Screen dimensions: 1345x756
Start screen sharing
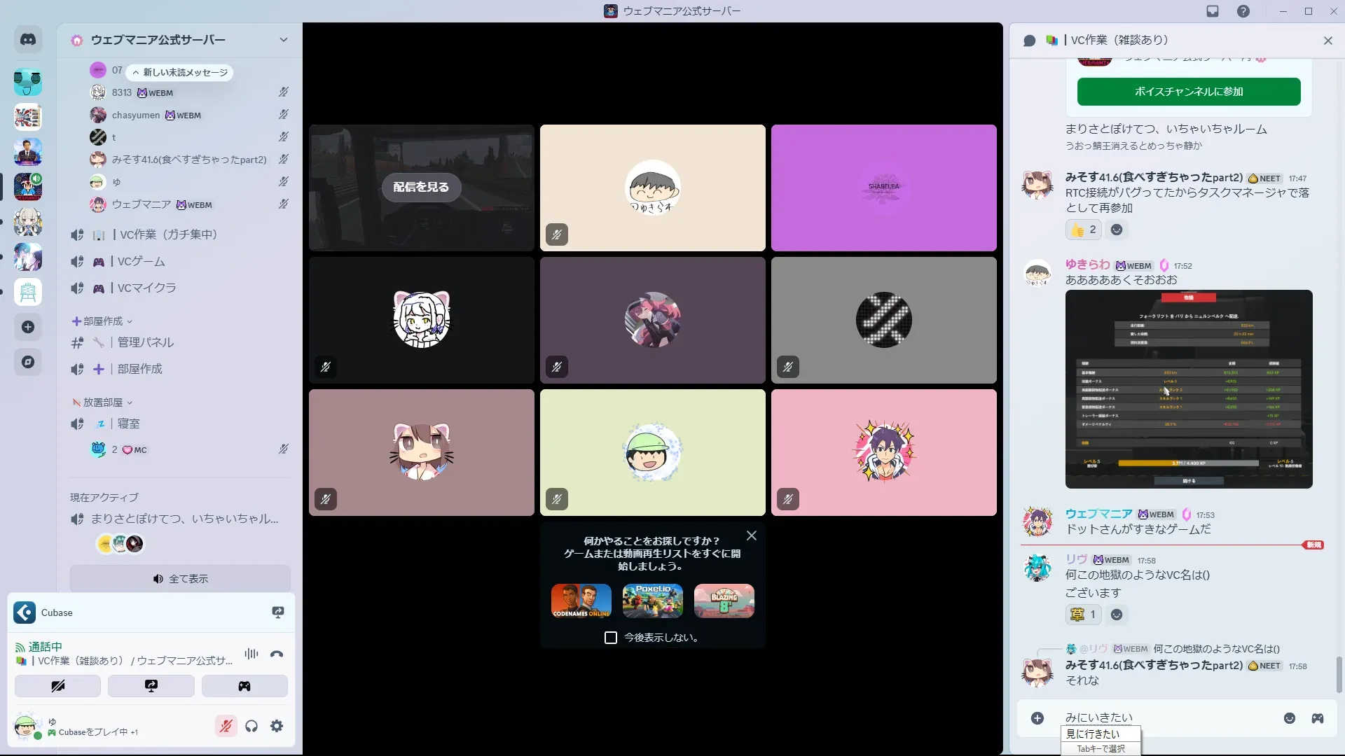coord(151,686)
